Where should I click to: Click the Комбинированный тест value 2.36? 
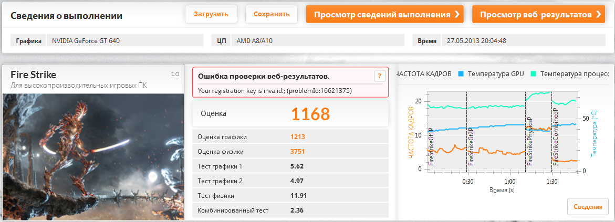point(297,210)
